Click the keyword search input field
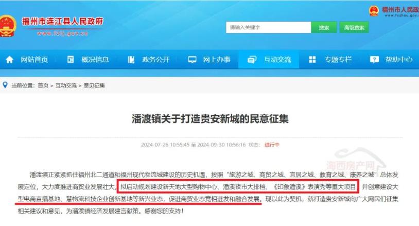Image resolution: width=419 pixels, height=226 pixels. pos(268,27)
